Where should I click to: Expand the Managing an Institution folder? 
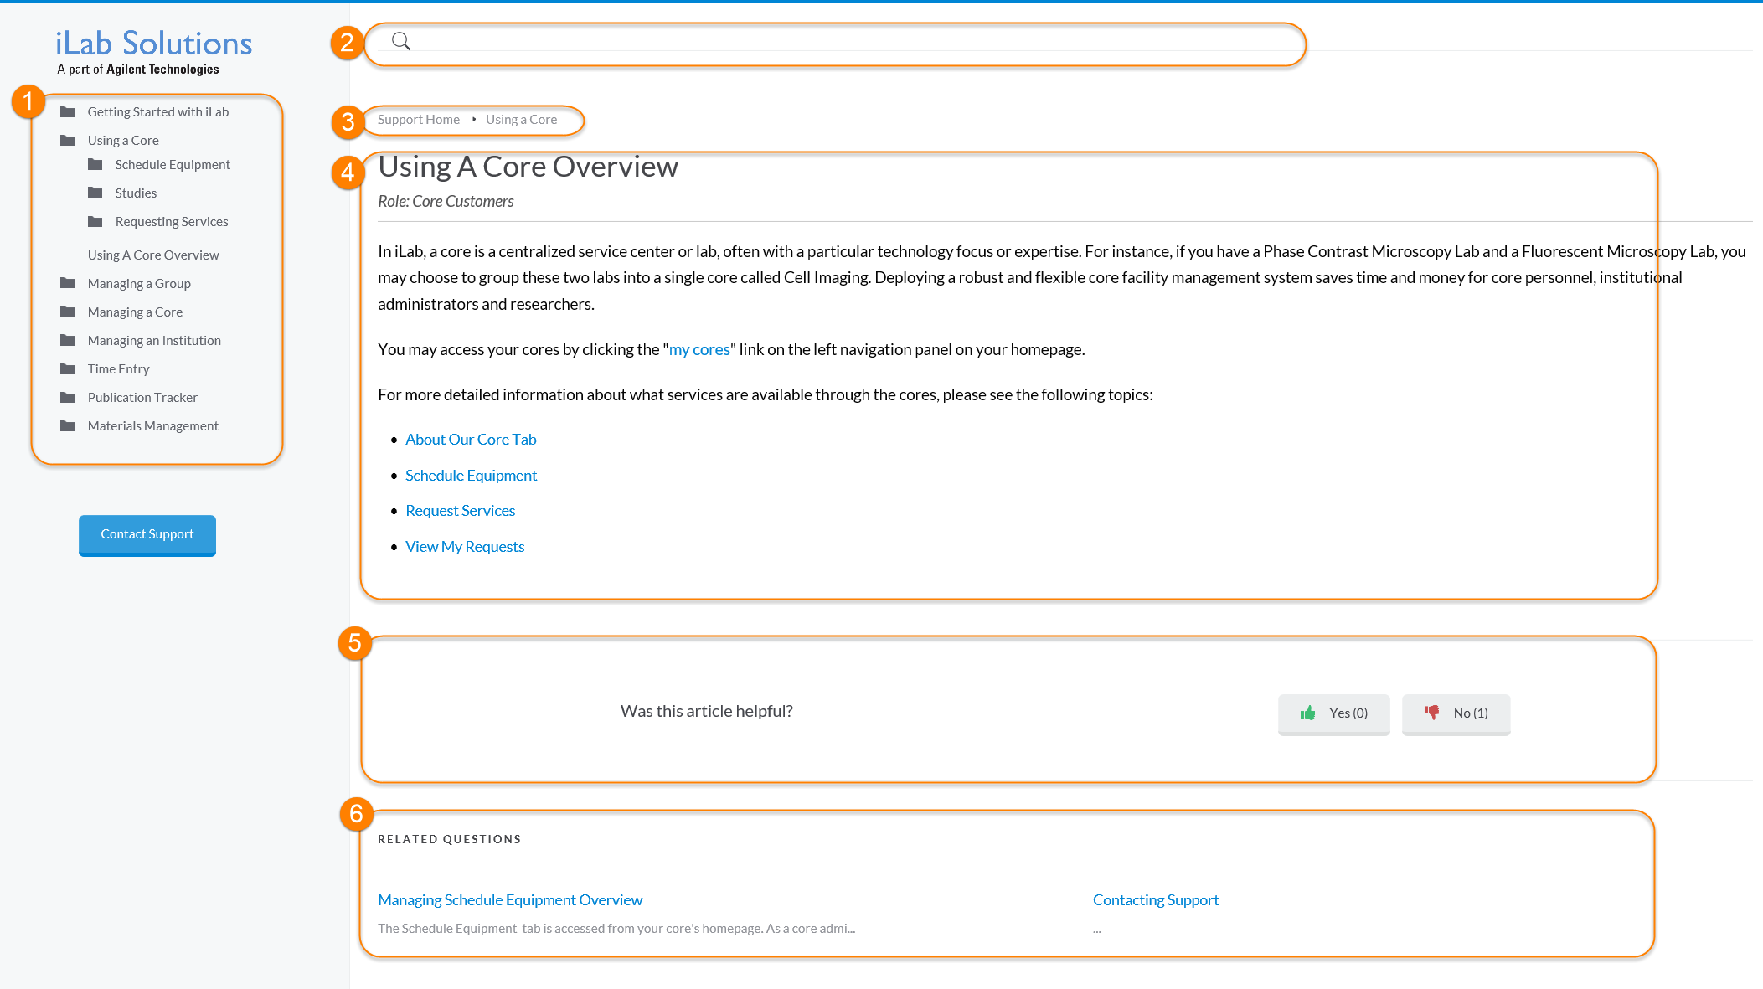pyautogui.click(x=154, y=341)
